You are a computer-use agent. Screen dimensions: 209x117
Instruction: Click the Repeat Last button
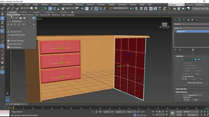[192, 95]
